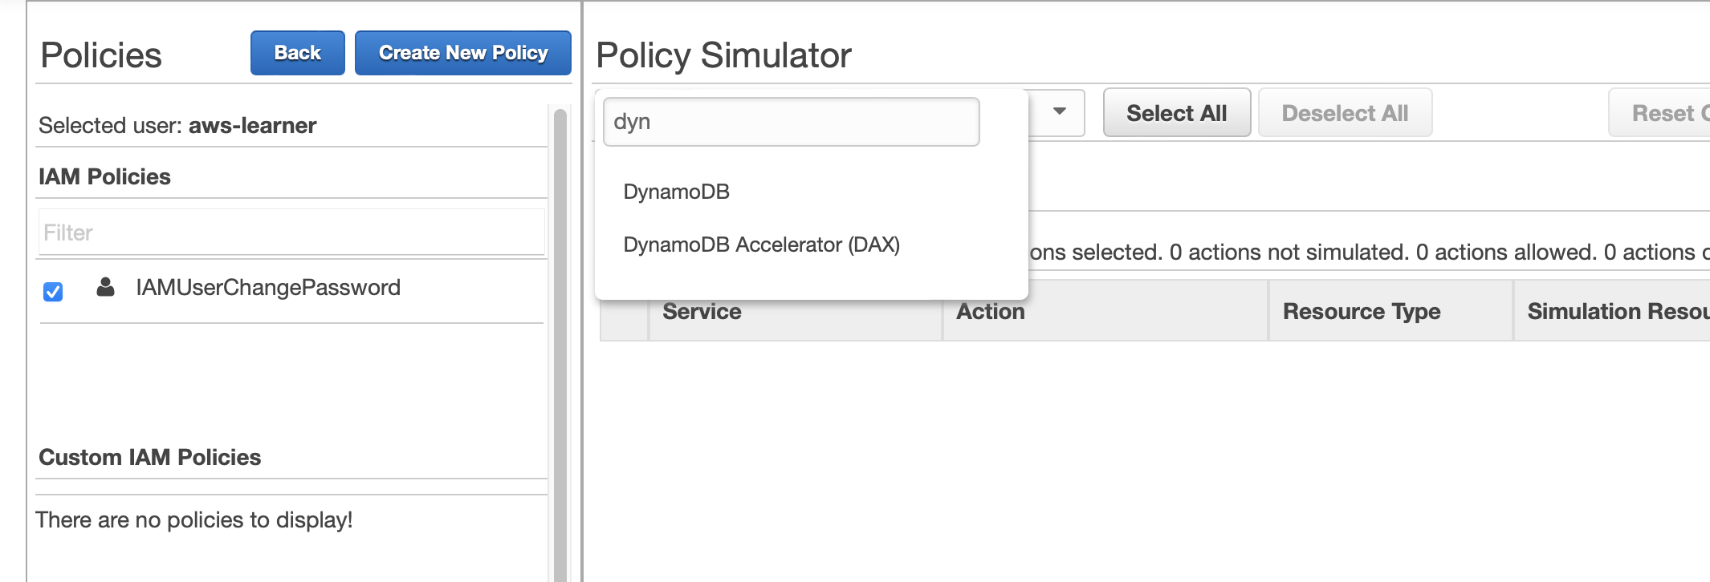Click the Deselect All button

click(x=1345, y=113)
